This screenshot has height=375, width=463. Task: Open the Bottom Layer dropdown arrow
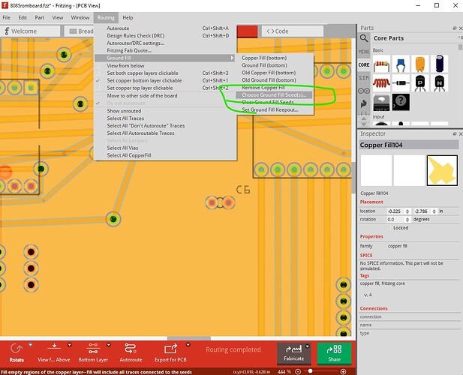(108, 344)
